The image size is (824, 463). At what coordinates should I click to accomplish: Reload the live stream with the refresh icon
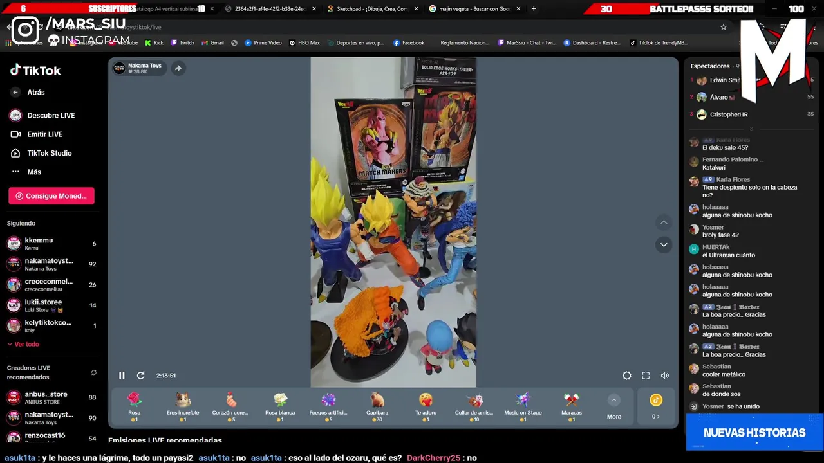point(140,376)
